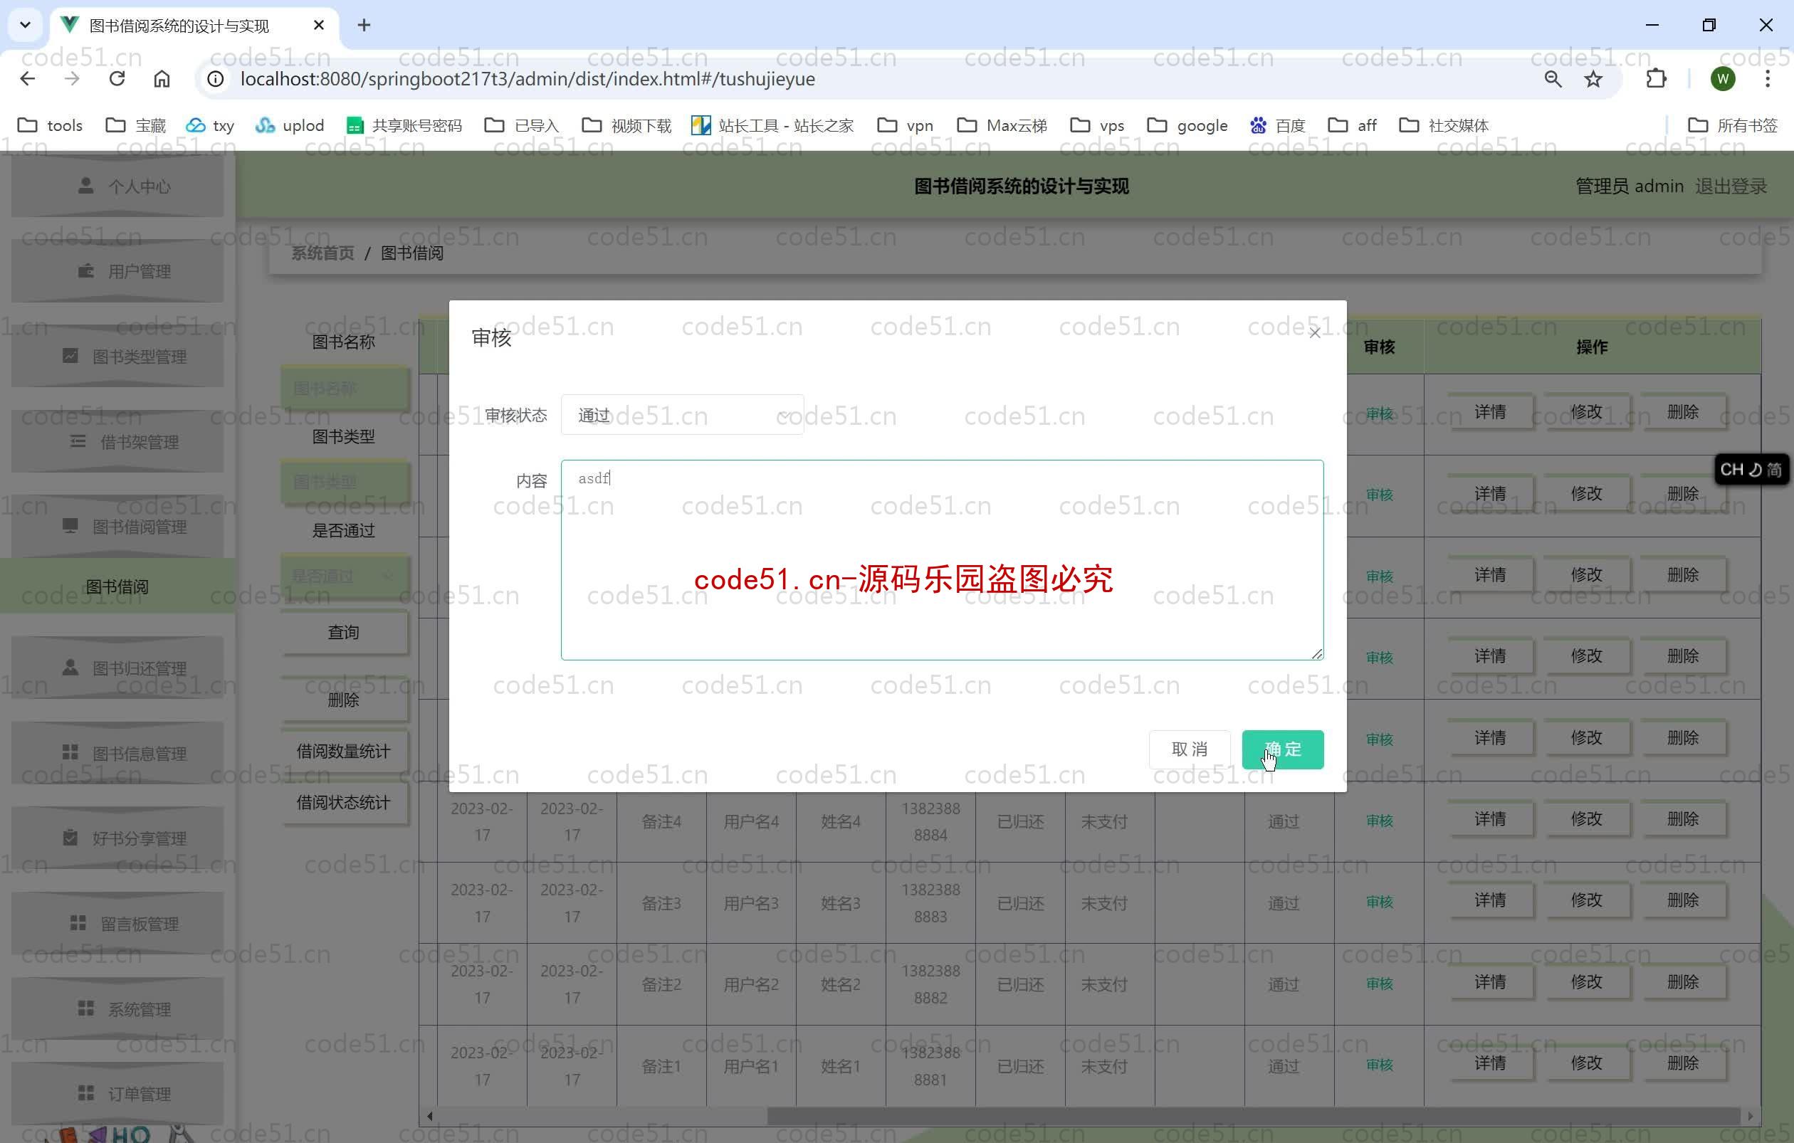This screenshot has height=1143, width=1794.
Task: Open the 审核状态 dropdown showing 通过
Action: click(682, 415)
